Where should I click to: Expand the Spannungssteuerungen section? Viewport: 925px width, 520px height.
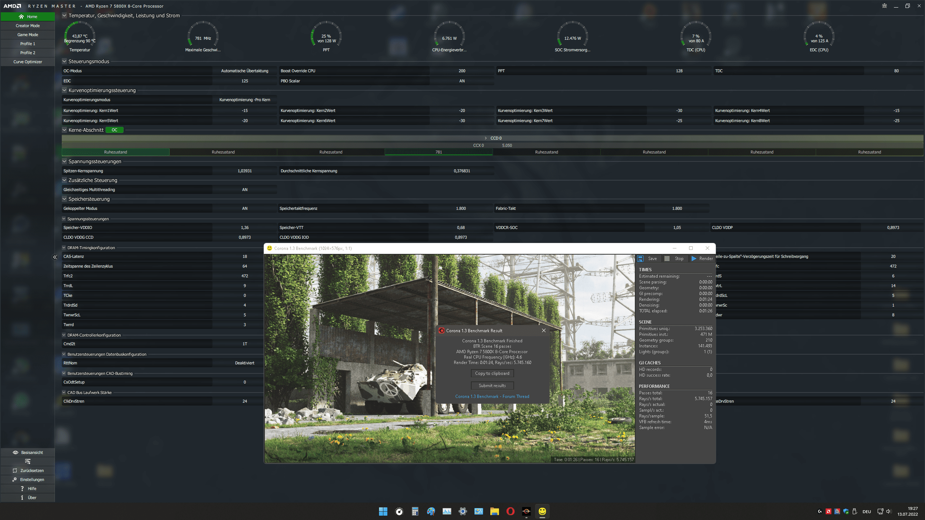64,161
